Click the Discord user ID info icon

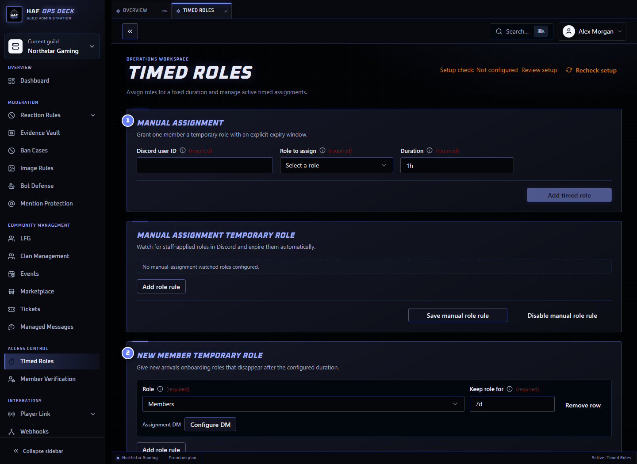point(183,150)
